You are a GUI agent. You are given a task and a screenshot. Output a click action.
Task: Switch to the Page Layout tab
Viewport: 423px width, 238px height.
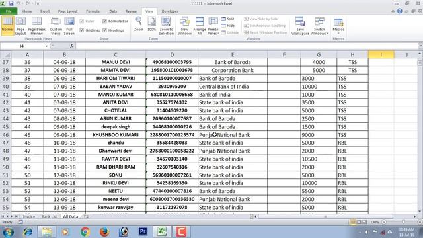67,11
